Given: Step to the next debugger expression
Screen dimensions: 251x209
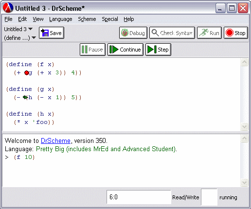Looking at the screenshot, I should pos(158,50).
